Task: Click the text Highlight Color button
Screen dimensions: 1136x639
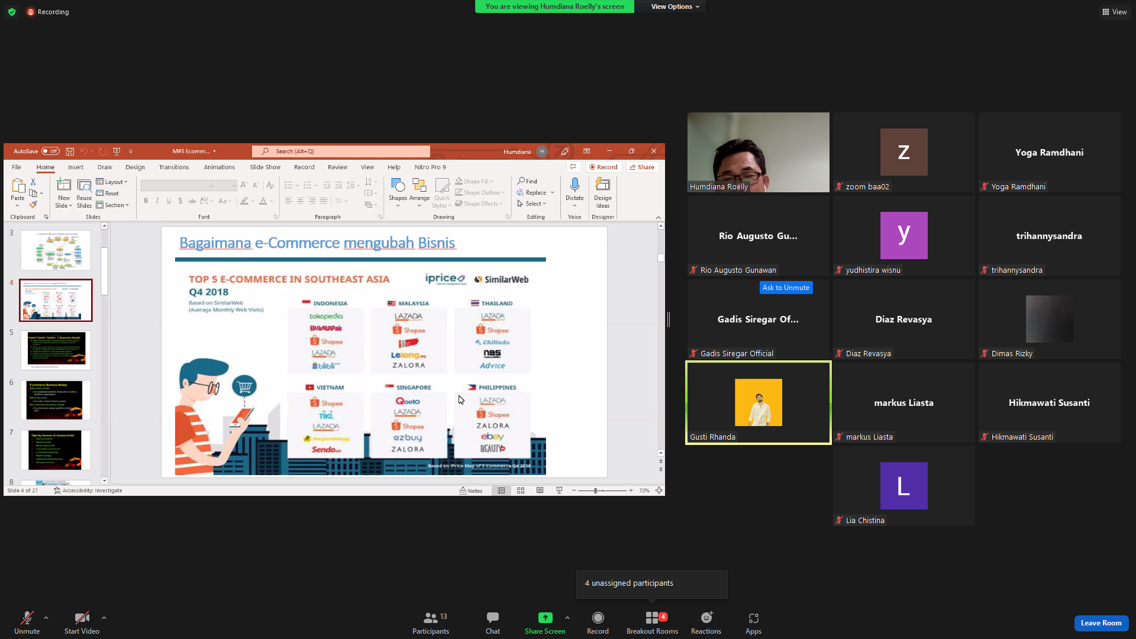Action: 244,201
